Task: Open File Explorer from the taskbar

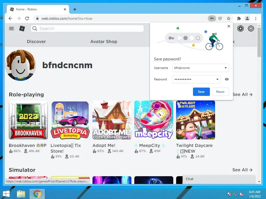Action: tap(21, 194)
